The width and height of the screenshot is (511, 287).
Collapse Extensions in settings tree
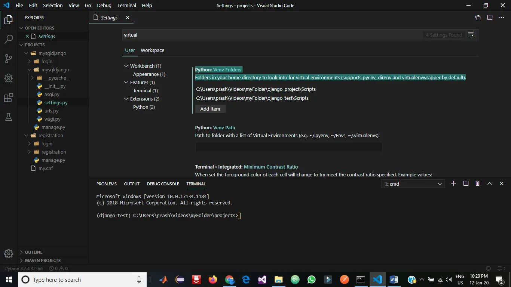click(x=126, y=99)
